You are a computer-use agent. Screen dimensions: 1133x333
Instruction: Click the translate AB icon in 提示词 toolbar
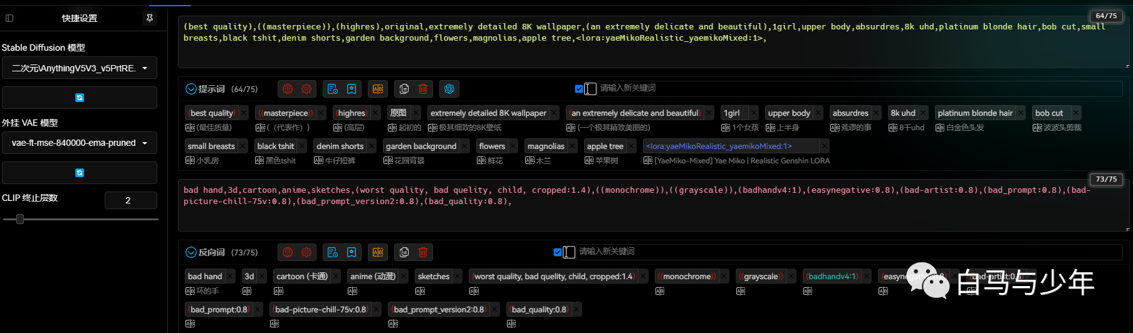(x=378, y=89)
